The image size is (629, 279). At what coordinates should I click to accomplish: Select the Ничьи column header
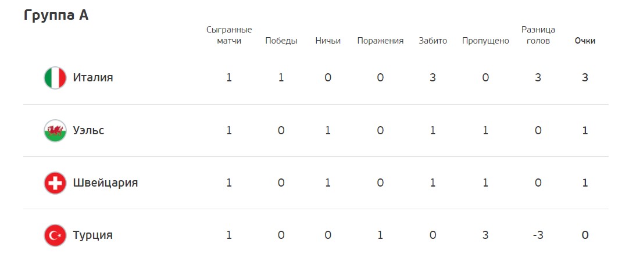coord(328,41)
